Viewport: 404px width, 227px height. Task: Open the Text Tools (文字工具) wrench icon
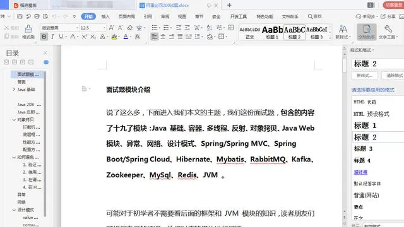click(x=388, y=32)
